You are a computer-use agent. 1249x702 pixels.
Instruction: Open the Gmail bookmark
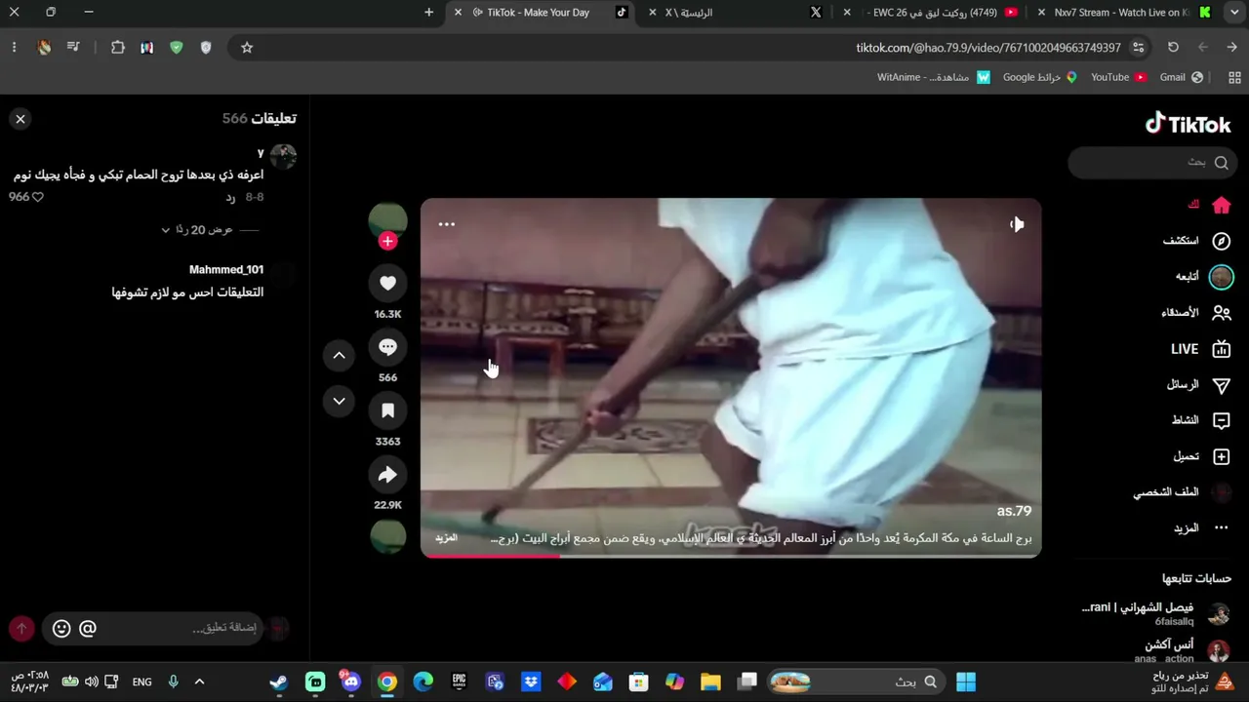click(x=1181, y=77)
